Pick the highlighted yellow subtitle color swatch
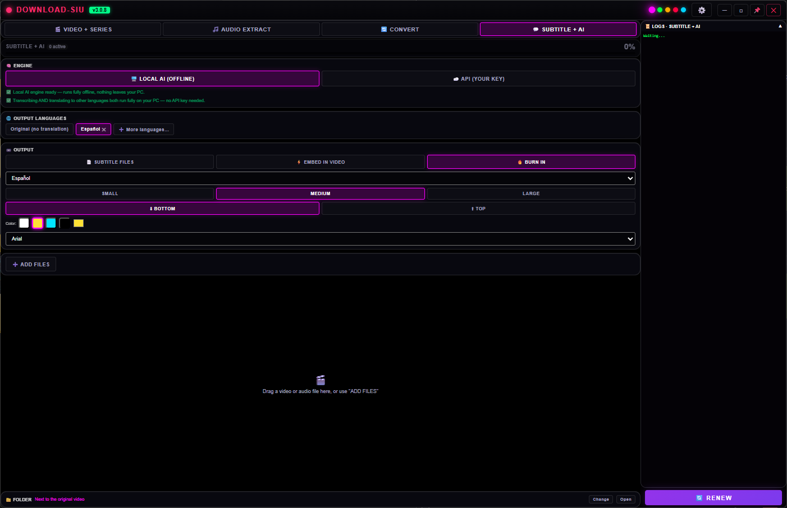The height and width of the screenshot is (508, 787). coord(38,223)
